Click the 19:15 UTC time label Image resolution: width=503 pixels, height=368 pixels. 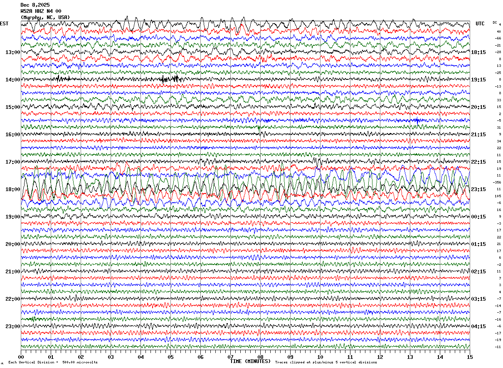coord(478,80)
